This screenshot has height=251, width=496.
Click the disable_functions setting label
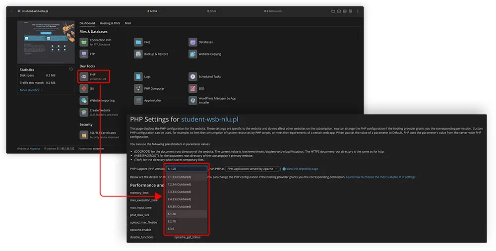142,237
